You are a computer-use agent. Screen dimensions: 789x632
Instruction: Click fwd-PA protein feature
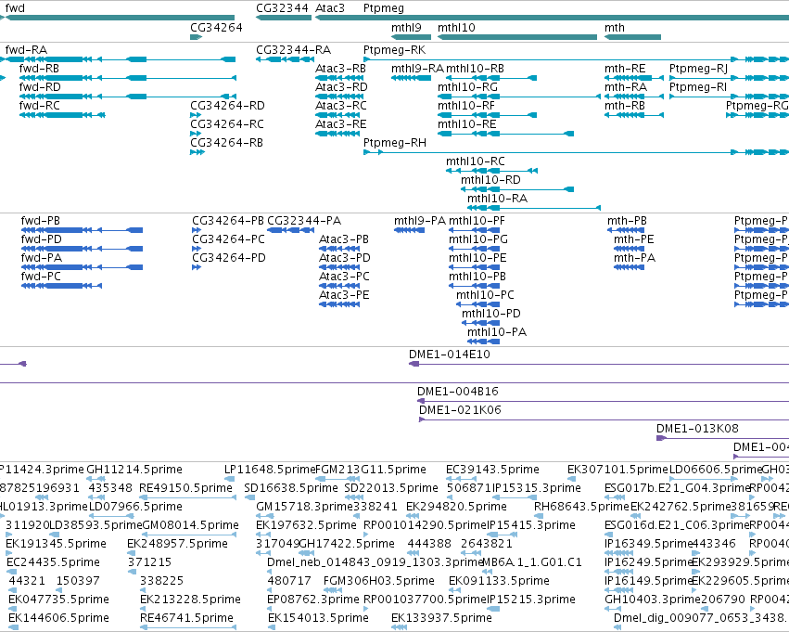82,267
